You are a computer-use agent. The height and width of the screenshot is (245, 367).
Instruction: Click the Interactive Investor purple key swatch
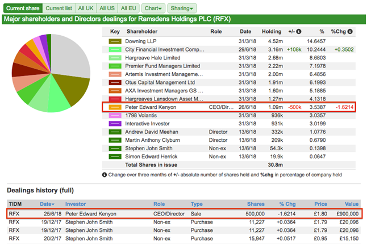115,124
